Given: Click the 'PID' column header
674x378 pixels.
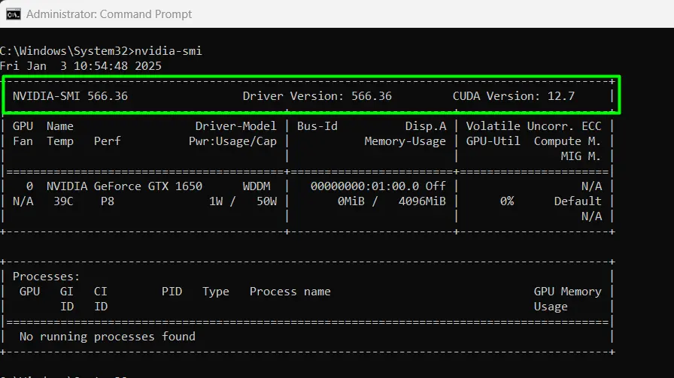Looking at the screenshot, I should coord(172,292).
